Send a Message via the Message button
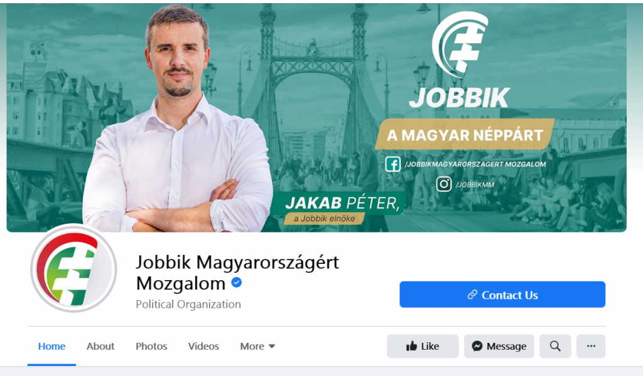This screenshot has height=376, width=643. coord(499,346)
